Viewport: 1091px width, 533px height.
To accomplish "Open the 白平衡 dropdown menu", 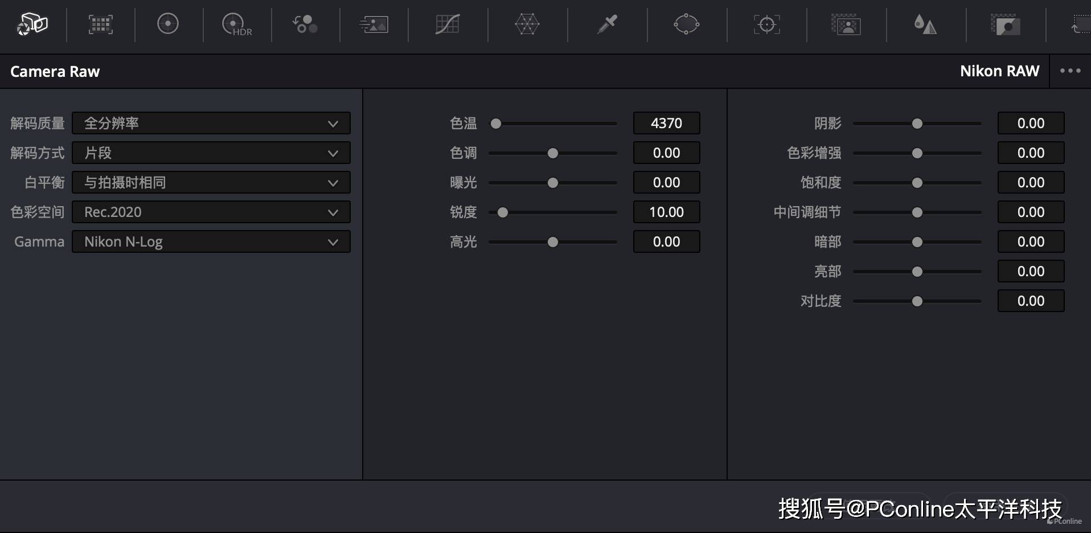I will [211, 183].
